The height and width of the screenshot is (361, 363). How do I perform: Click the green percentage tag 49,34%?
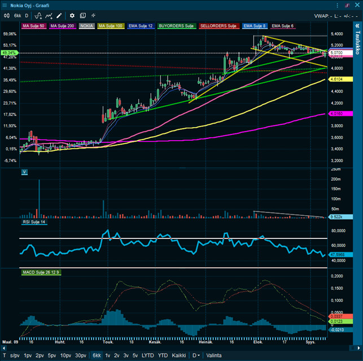coord(9,53)
